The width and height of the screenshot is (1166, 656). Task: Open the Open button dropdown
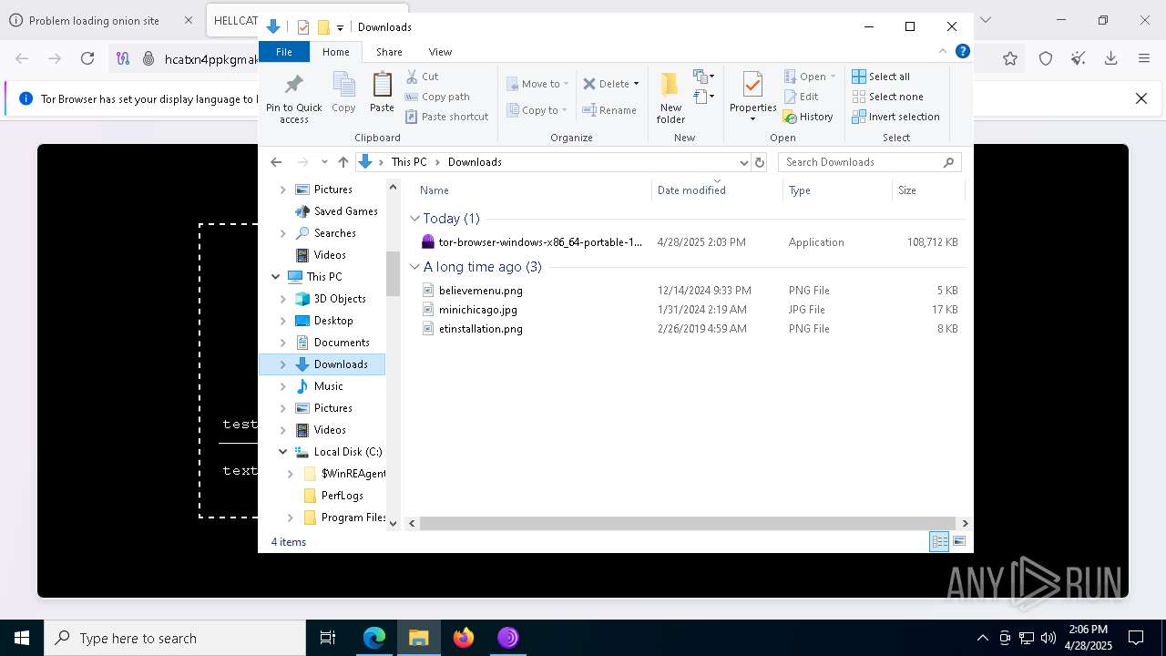coord(833,77)
